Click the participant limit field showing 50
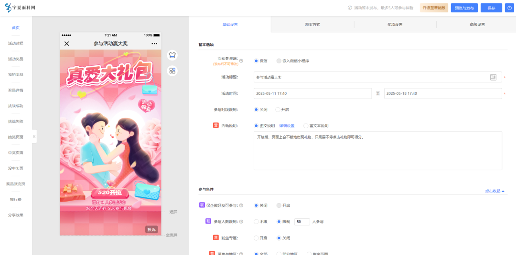This screenshot has width=516, height=255. (x=302, y=222)
